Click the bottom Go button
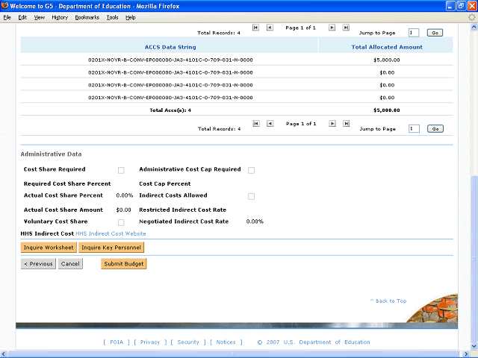 (x=435, y=129)
